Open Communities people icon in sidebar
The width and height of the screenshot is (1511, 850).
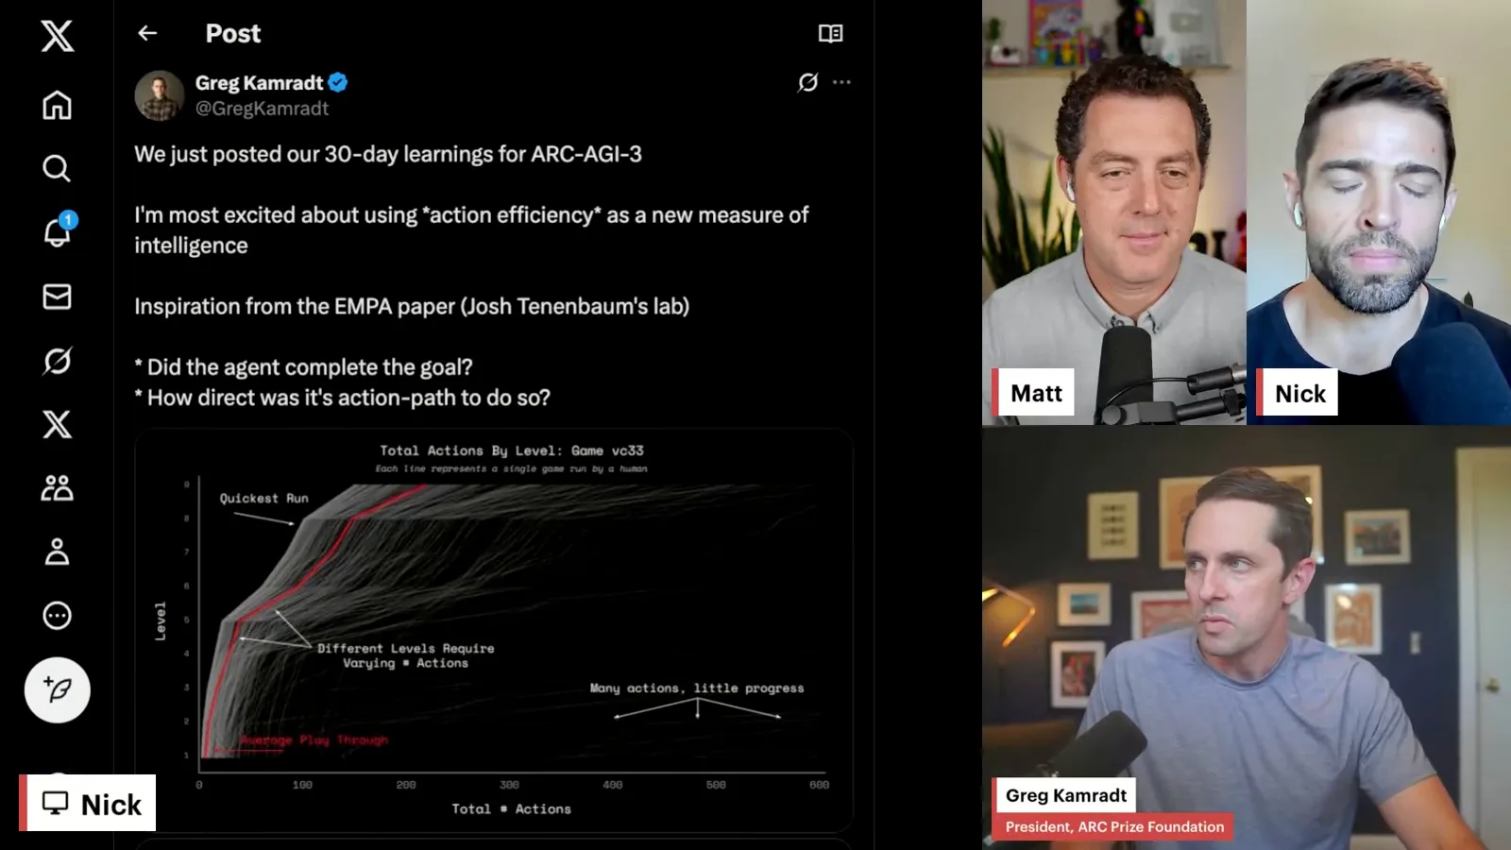coord(57,487)
